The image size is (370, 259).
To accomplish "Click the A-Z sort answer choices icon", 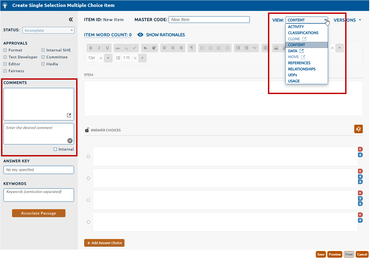I will tap(358, 129).
